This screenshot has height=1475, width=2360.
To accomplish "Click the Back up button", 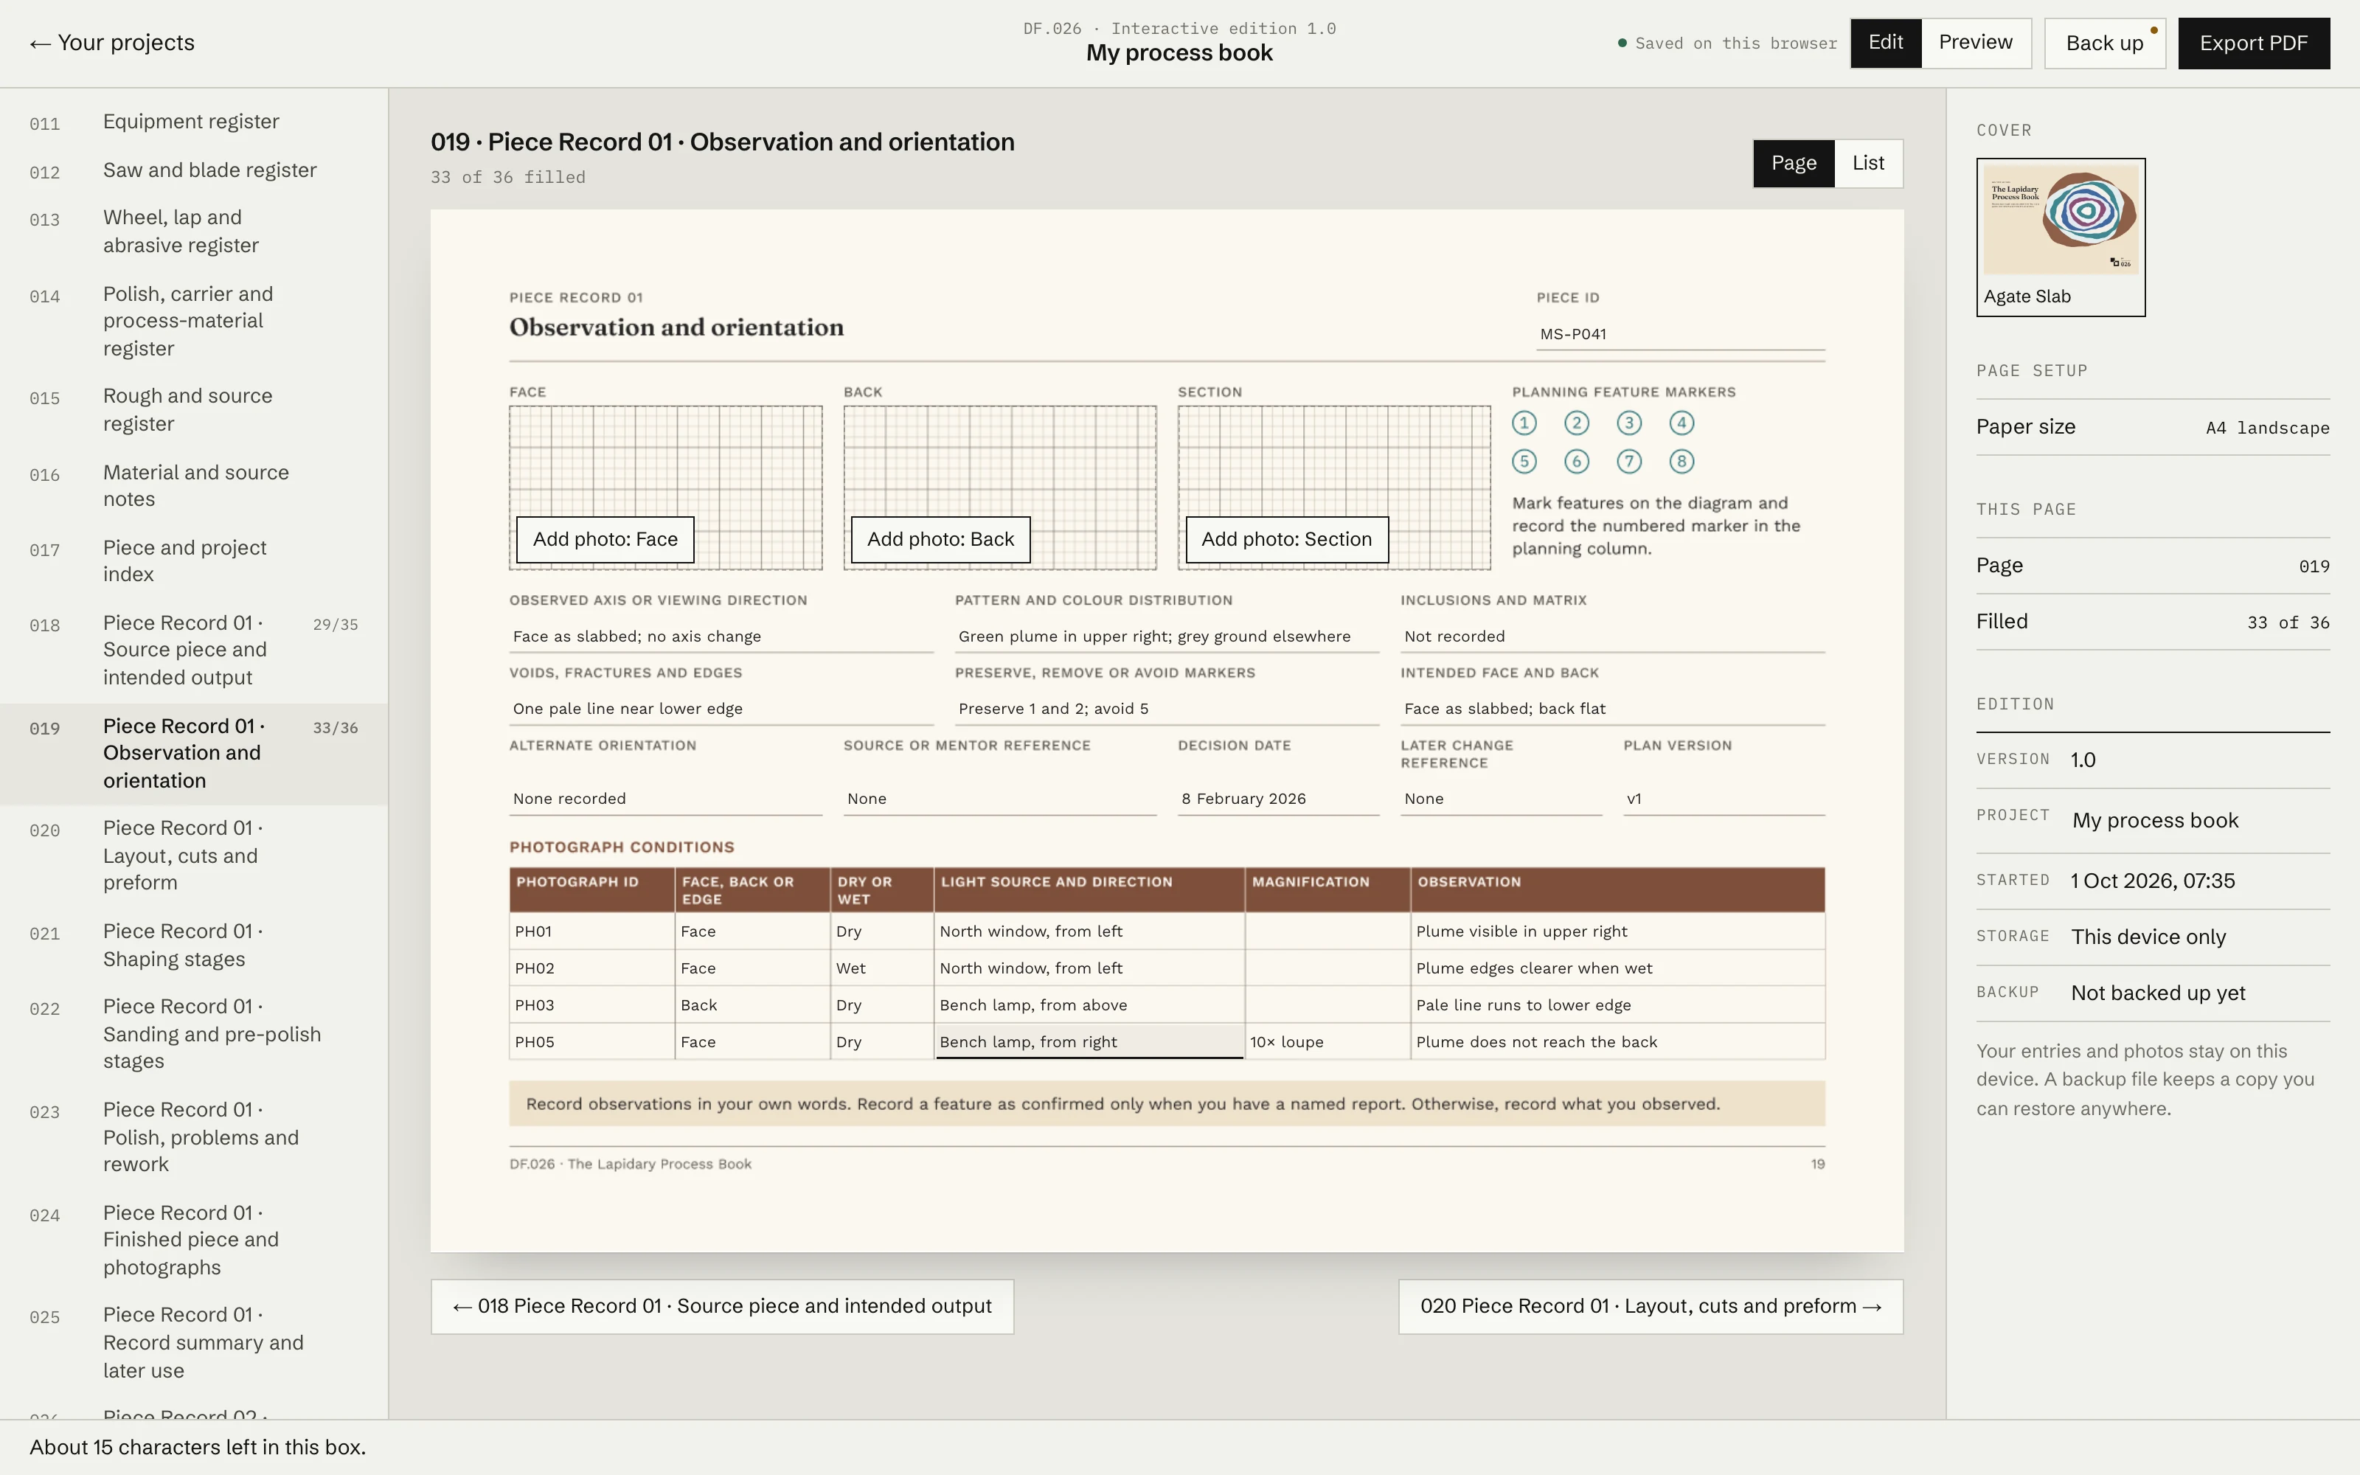I will point(2105,43).
